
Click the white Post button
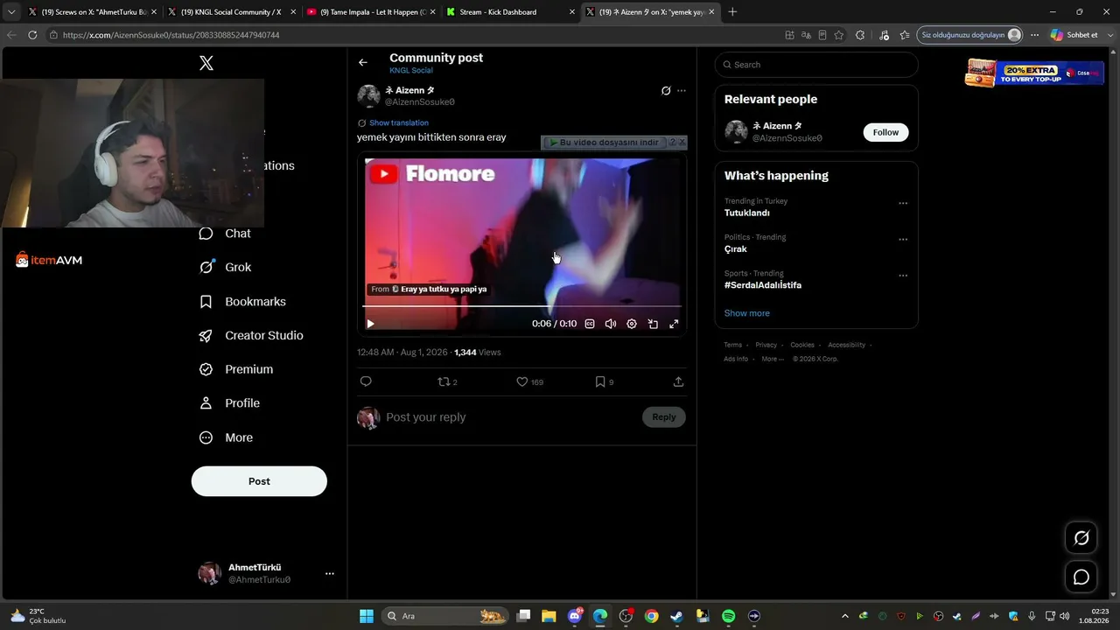(259, 481)
